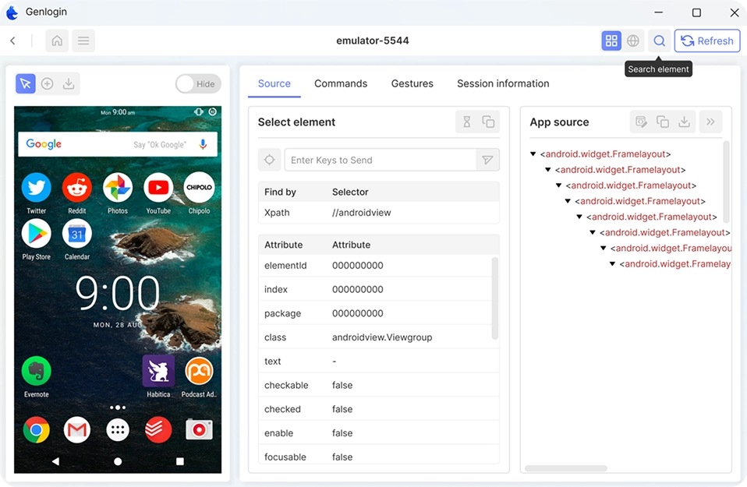Screen dimensions: 747x487
Task: Click the App source vertical scrollbar
Action: click(726, 182)
